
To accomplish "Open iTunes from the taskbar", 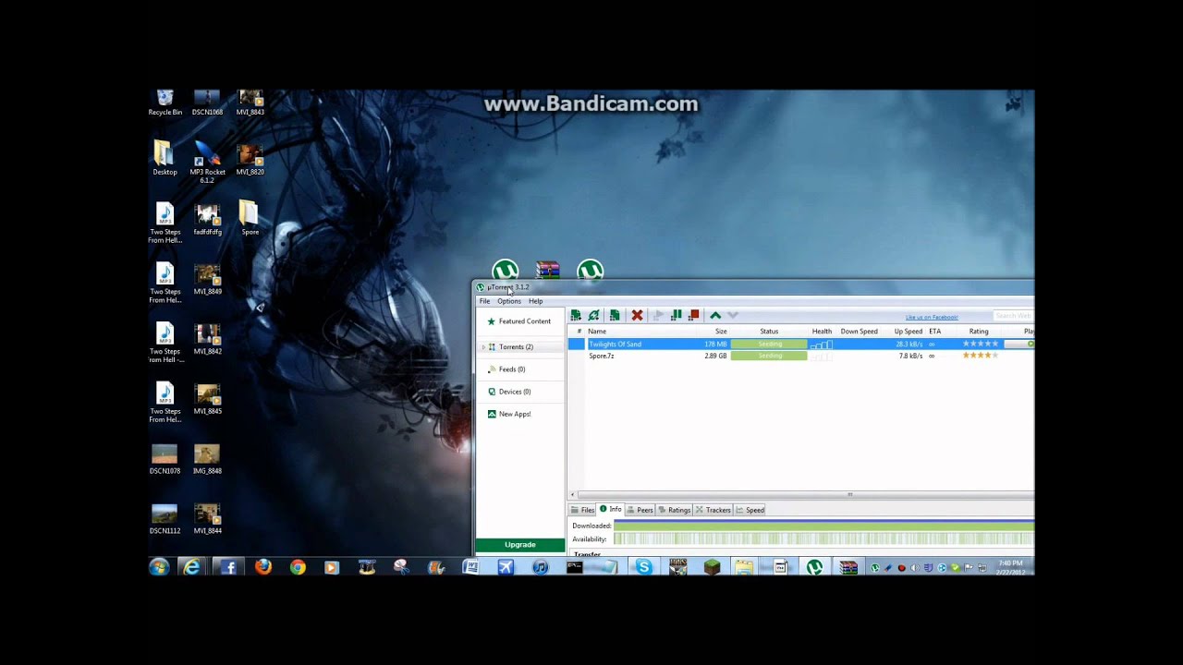I will point(541,567).
